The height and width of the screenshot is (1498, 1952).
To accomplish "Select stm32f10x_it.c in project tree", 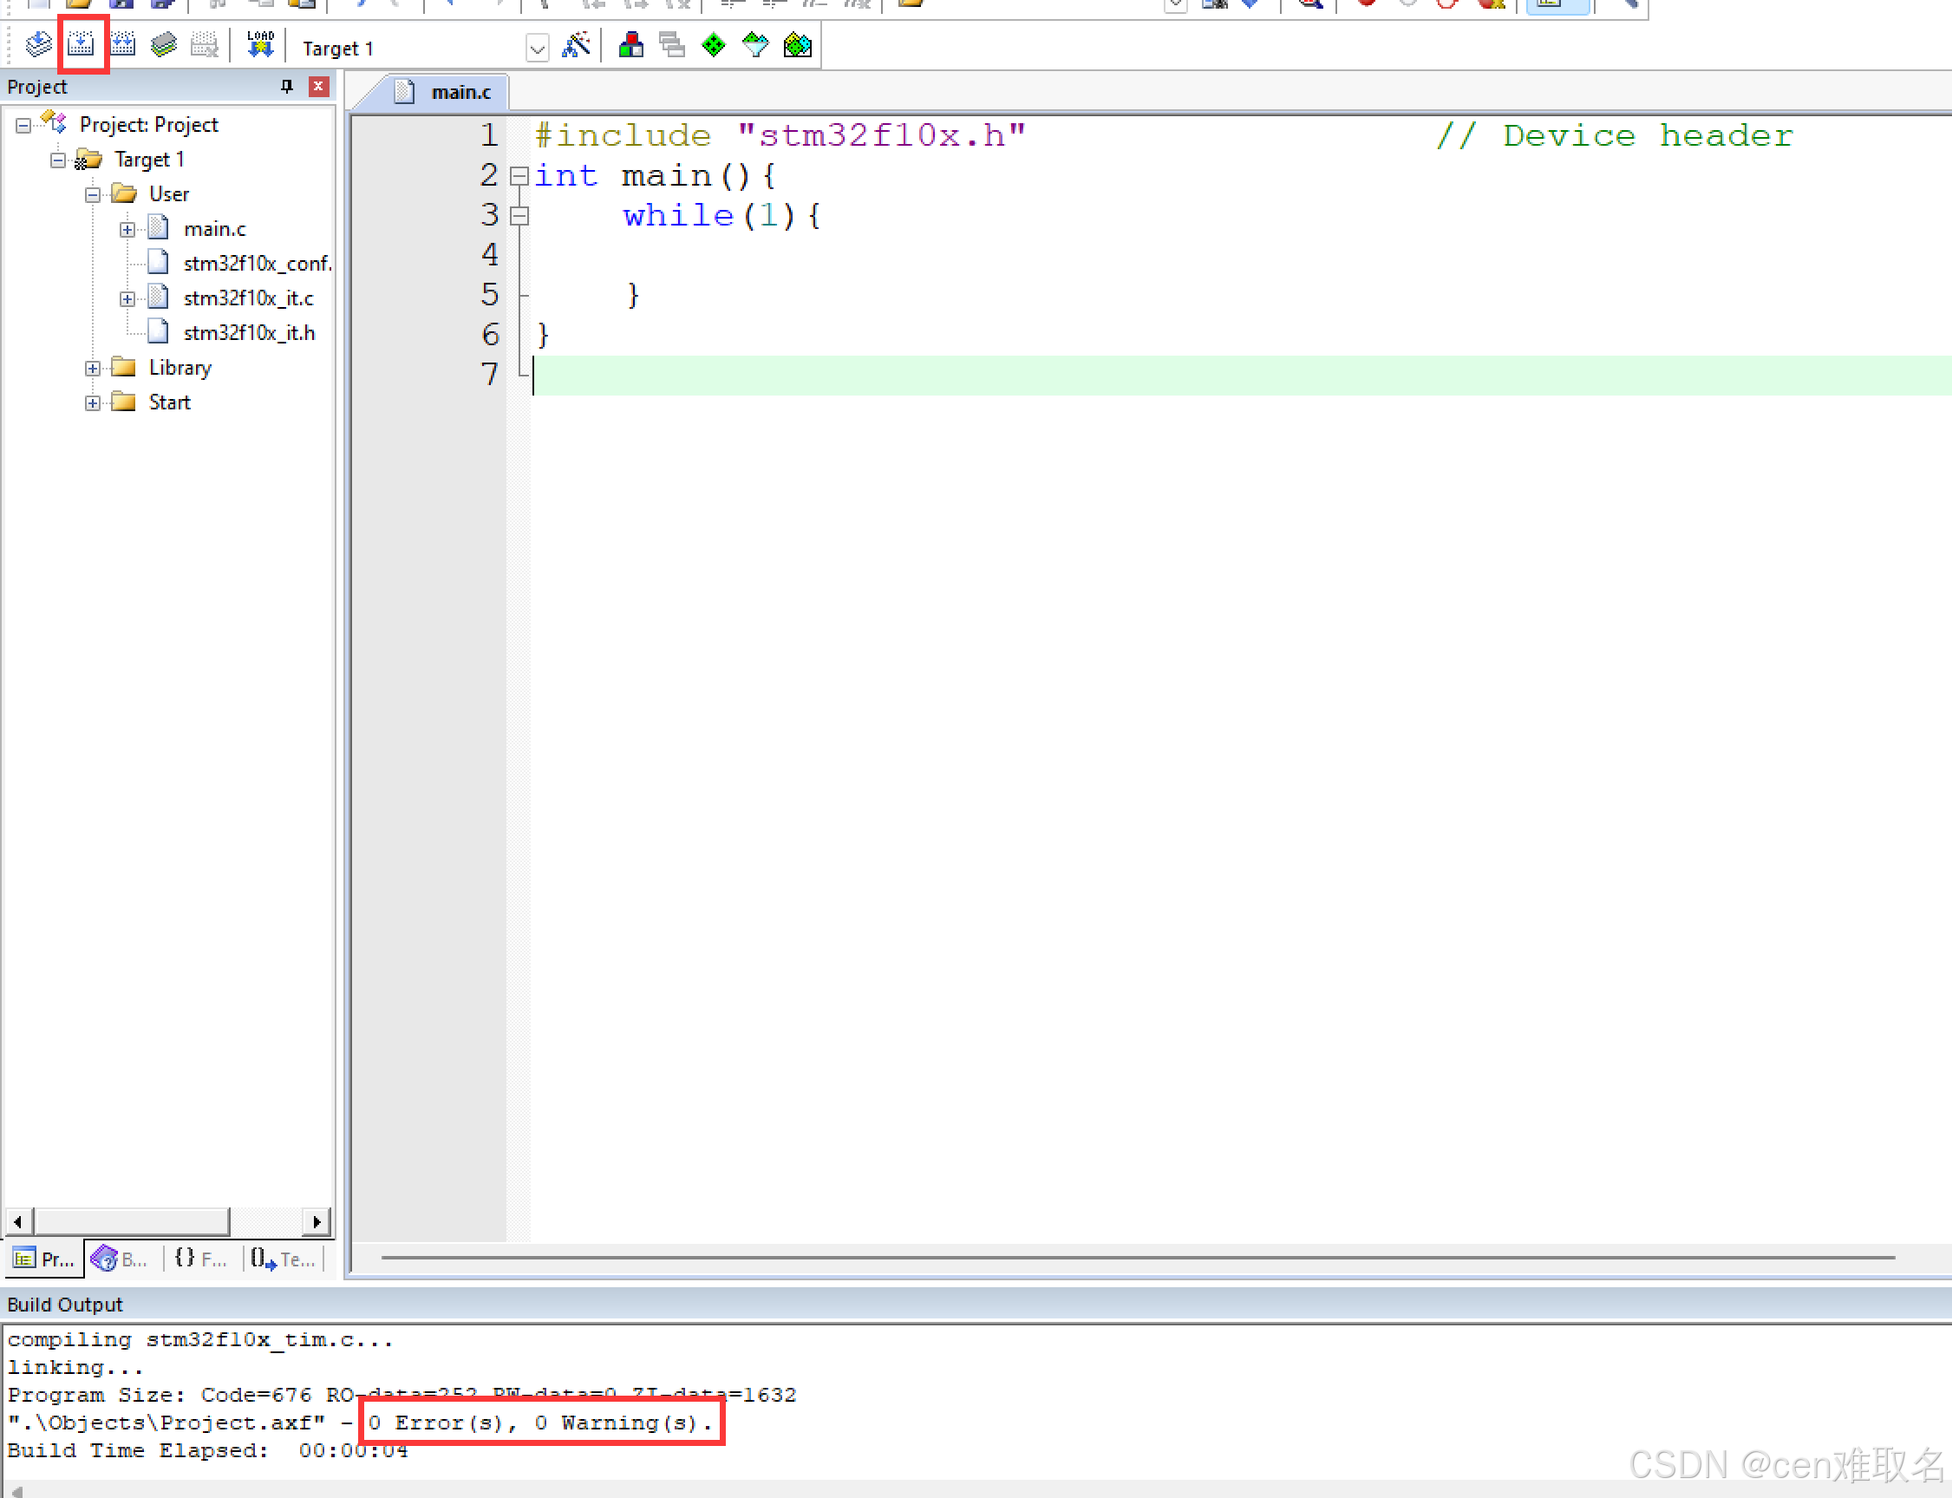I will click(x=248, y=298).
